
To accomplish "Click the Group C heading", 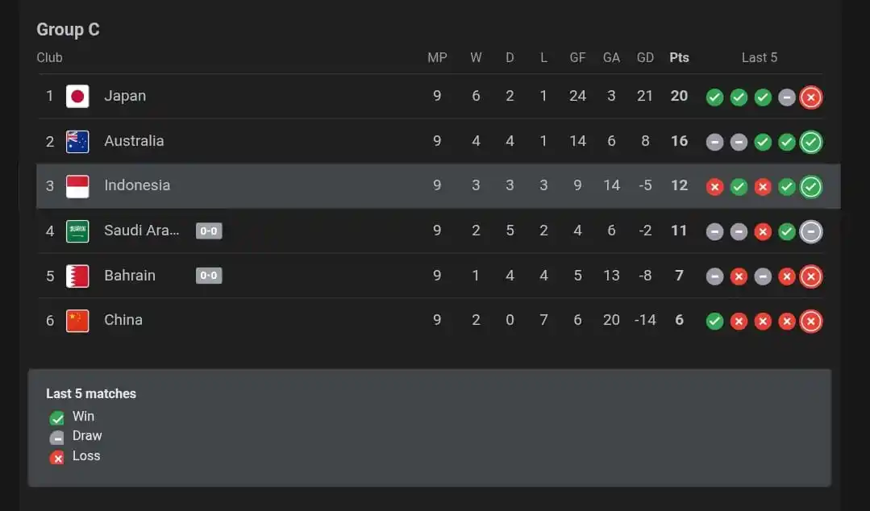I will pos(69,29).
